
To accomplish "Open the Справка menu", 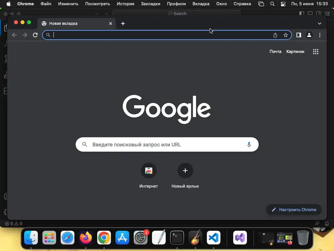I will (242, 4).
